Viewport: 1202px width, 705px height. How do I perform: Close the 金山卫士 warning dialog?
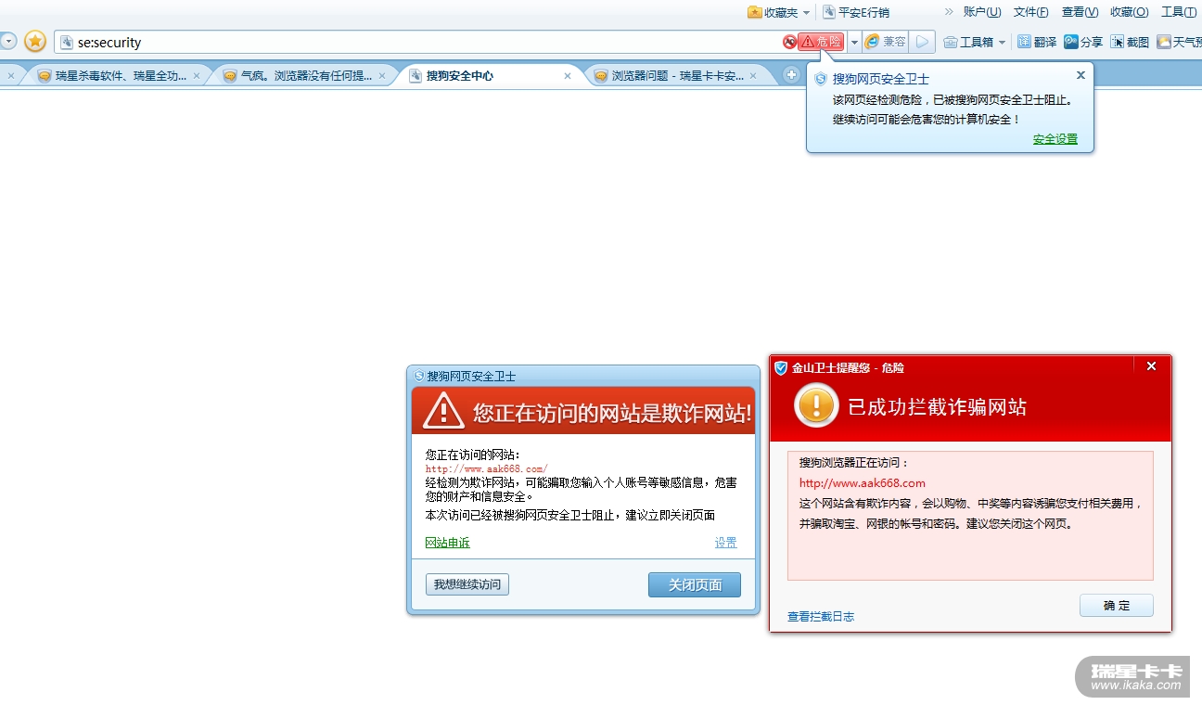tap(1152, 366)
